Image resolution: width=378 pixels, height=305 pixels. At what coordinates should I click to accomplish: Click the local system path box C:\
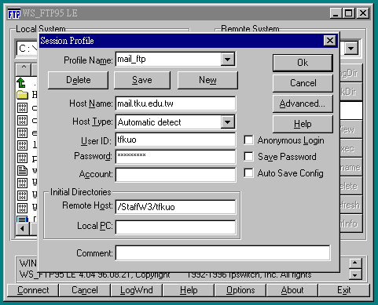click(28, 49)
